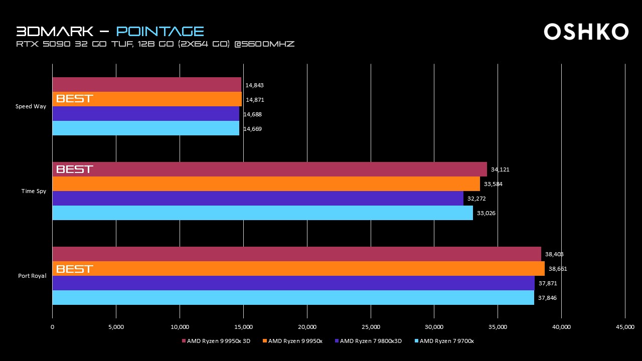Select the Time Spy category label
The width and height of the screenshot is (642, 361).
point(34,191)
